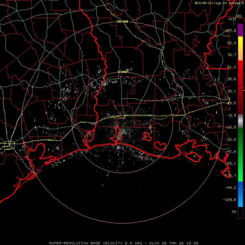Click the 107.8 value on the velocity scale
This screenshot has height=245, width=245.
tap(231, 30)
